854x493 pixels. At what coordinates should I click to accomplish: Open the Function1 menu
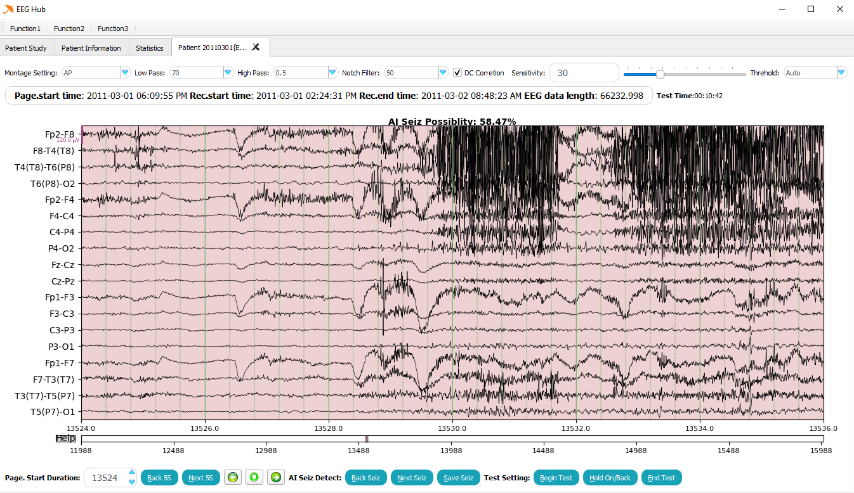[x=25, y=29]
